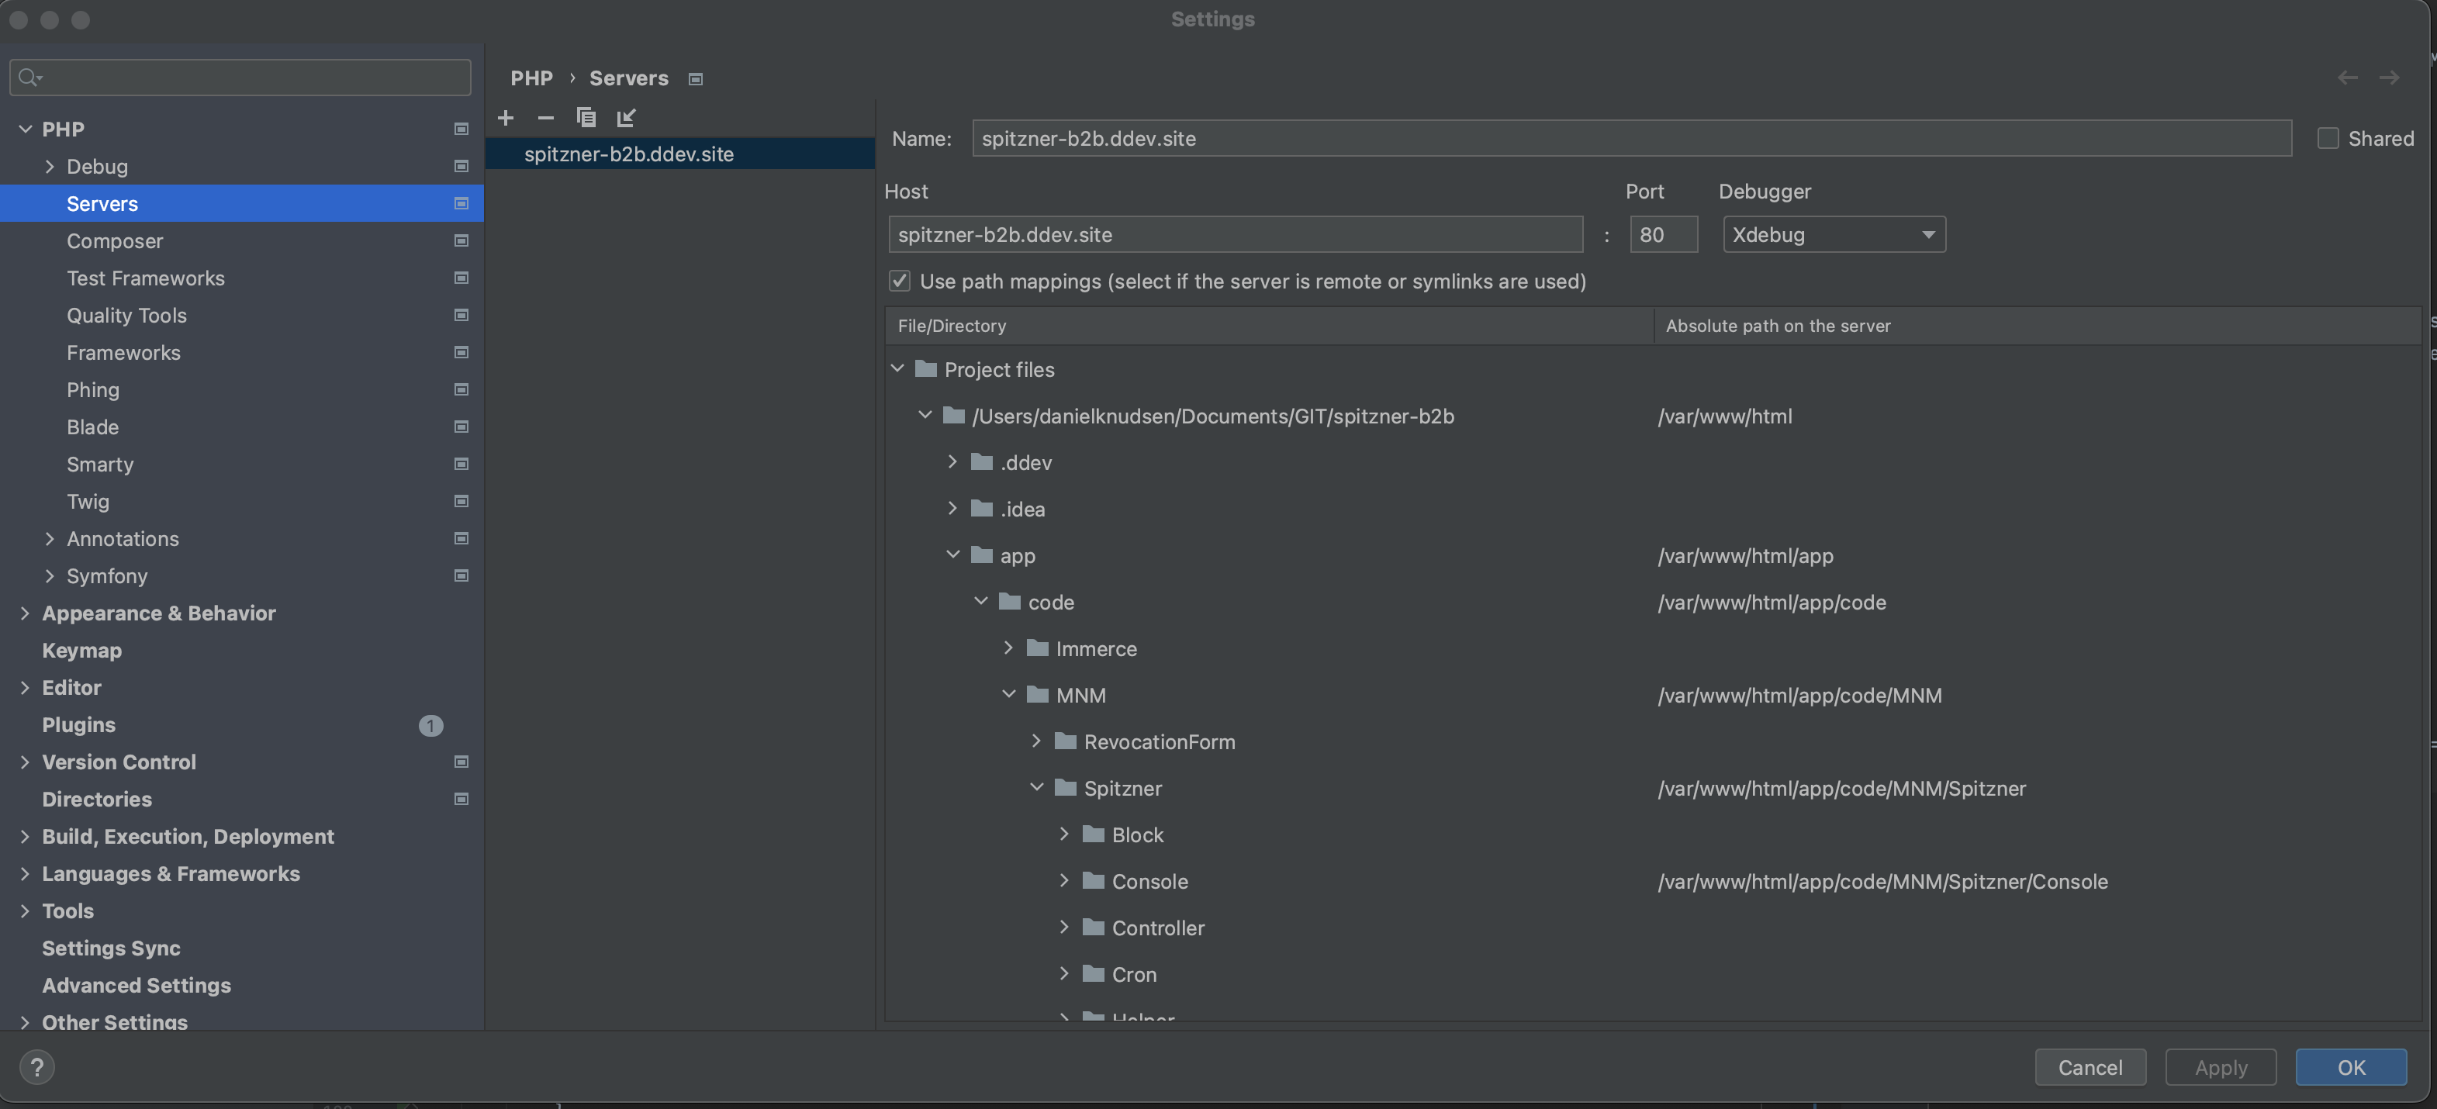Click project-level icon beside Composer

coord(461,241)
